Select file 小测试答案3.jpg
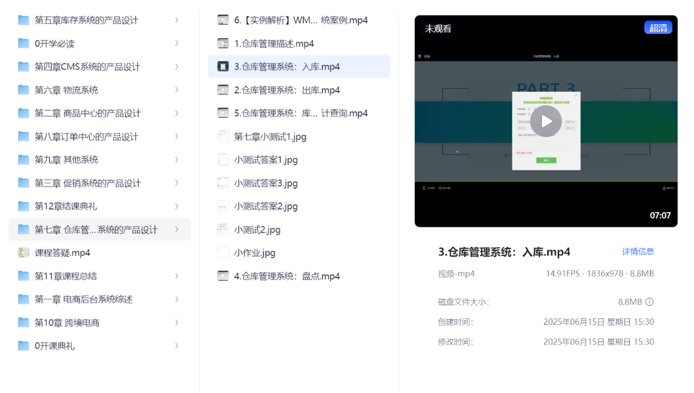This screenshot has width=694, height=393. pos(265,183)
